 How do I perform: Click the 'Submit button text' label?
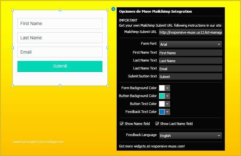point(142,76)
